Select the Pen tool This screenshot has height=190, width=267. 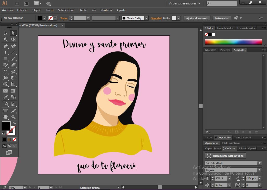tap(5, 46)
